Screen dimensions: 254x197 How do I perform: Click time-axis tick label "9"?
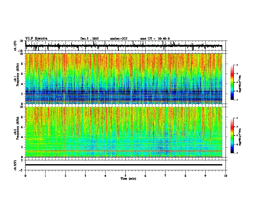pos(205,176)
